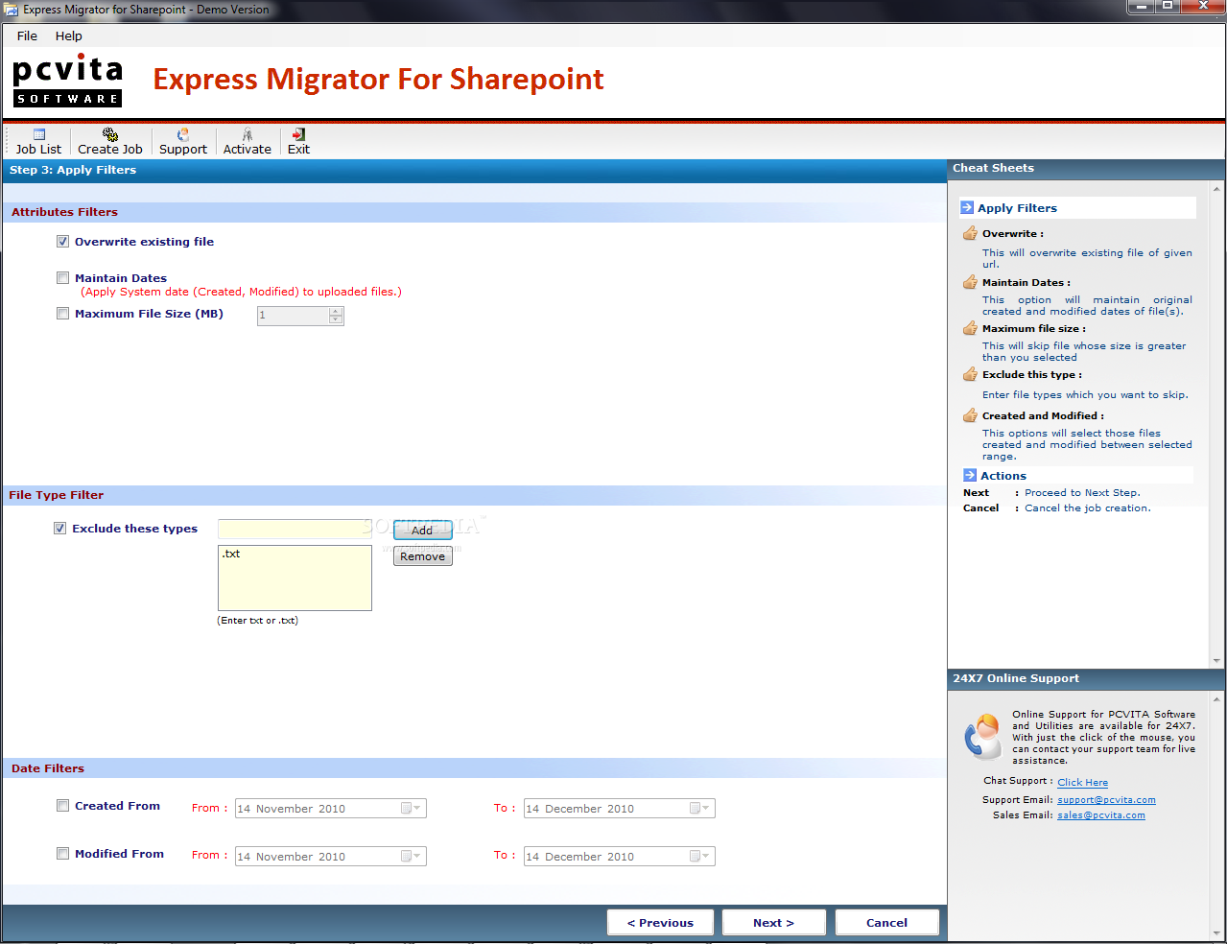Screen dimensions: 1227x944
Task: Click the thumbs-up icon beside Maintain Dates
Action: tap(970, 282)
